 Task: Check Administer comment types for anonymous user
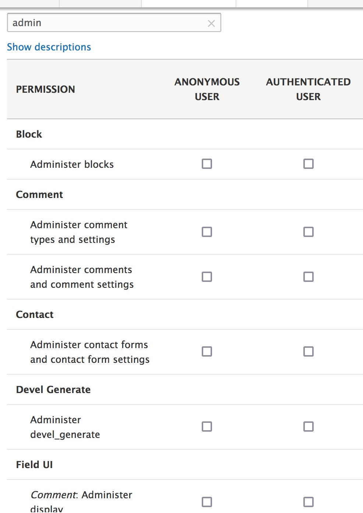[x=207, y=232]
